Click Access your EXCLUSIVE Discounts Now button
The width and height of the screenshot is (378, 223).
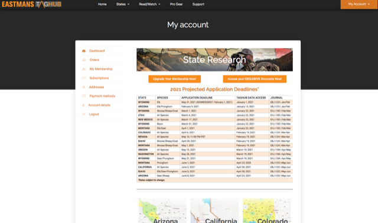[x=255, y=79]
